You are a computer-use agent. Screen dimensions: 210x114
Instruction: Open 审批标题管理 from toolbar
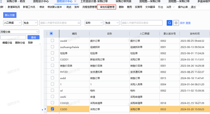107,7
